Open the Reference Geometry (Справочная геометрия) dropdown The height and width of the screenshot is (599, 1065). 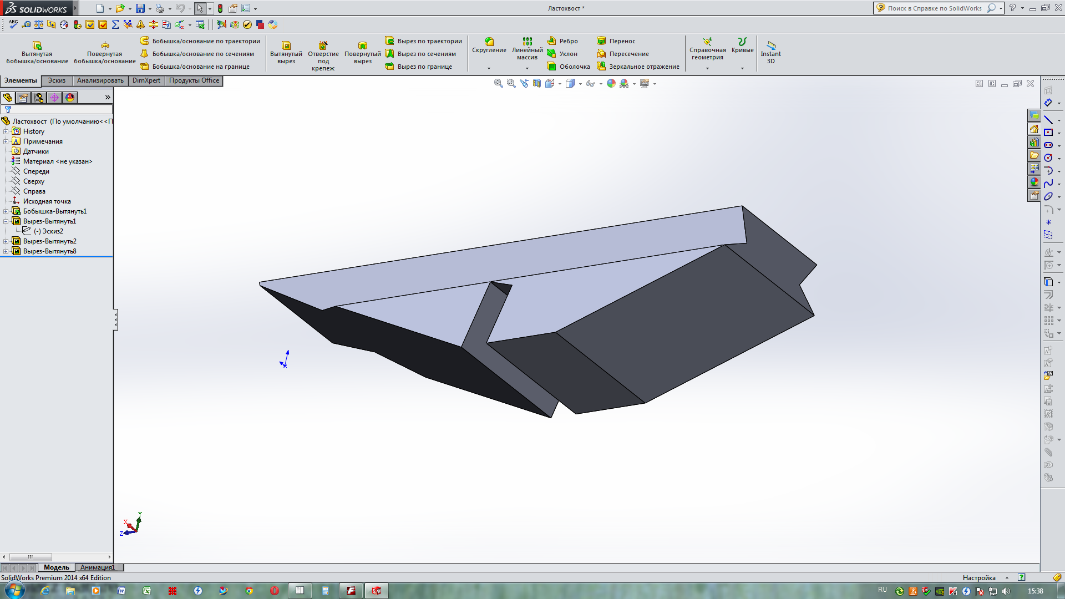coord(707,68)
